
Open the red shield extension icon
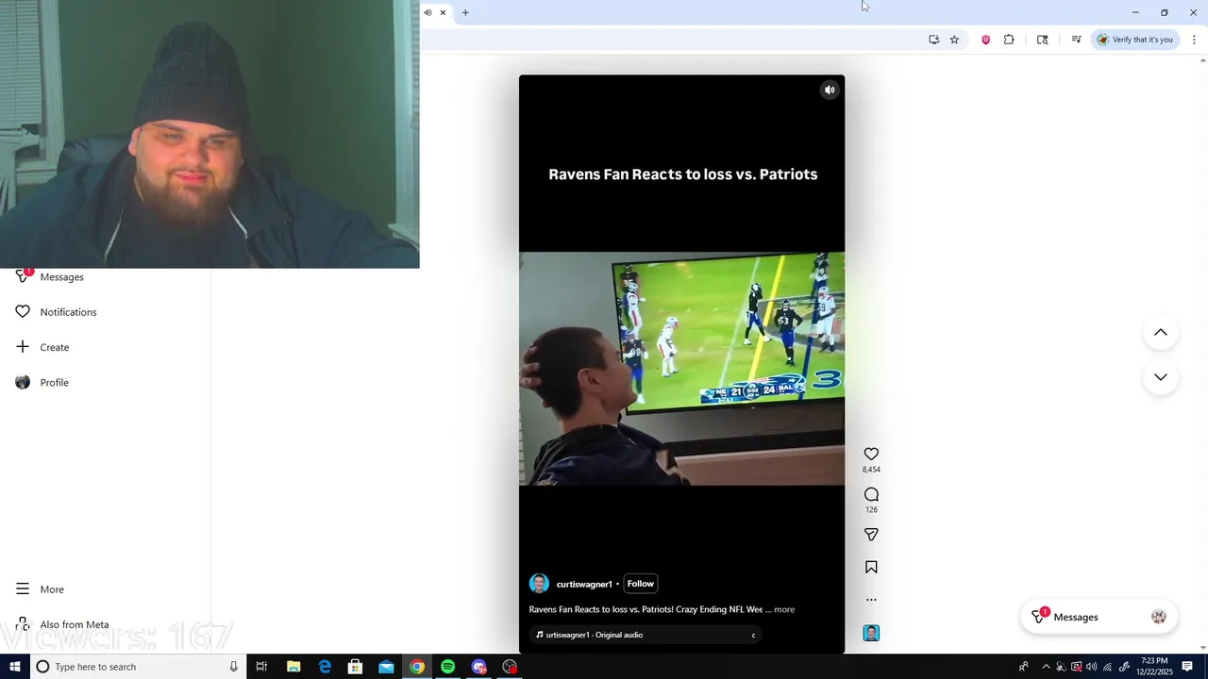(x=985, y=40)
